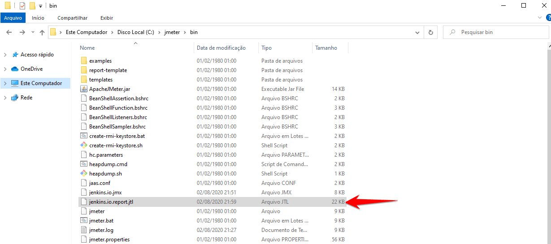The image size is (551, 244).
Task: Click Disco Local (C:) in breadcrumb path
Action: point(135,32)
